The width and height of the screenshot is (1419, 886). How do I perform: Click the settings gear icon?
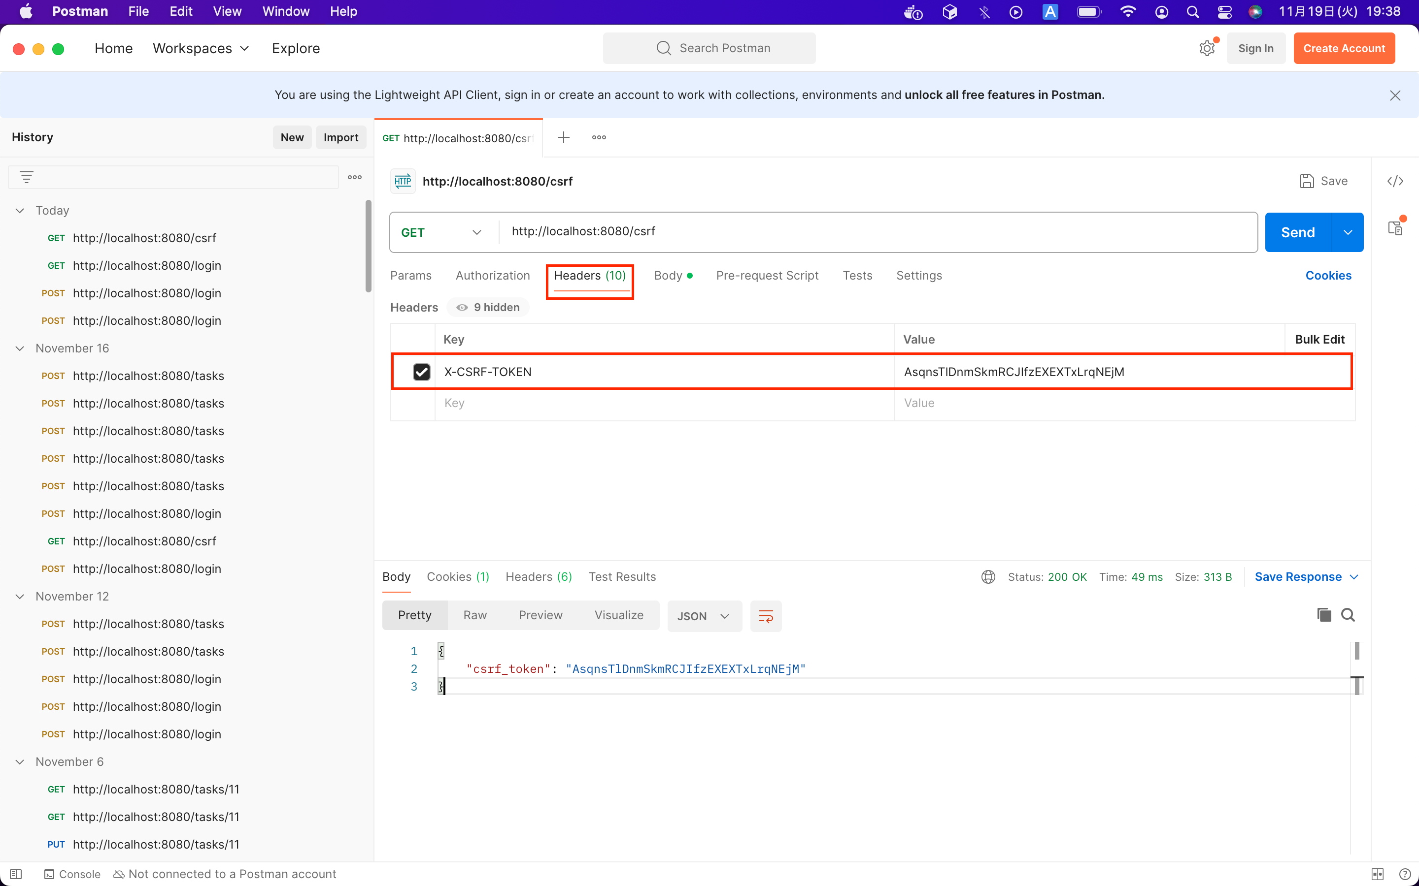(x=1207, y=48)
